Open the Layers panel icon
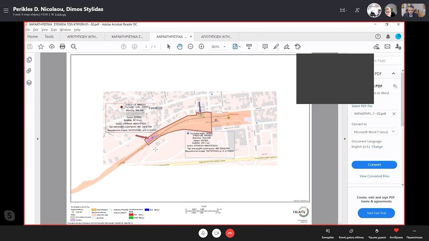This screenshot has height=241, width=429. coord(29,83)
